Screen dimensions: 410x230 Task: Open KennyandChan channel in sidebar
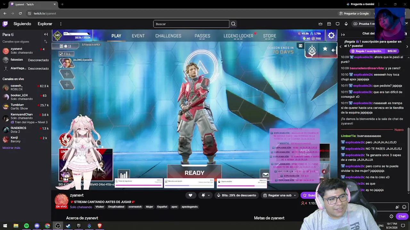coord(26,118)
